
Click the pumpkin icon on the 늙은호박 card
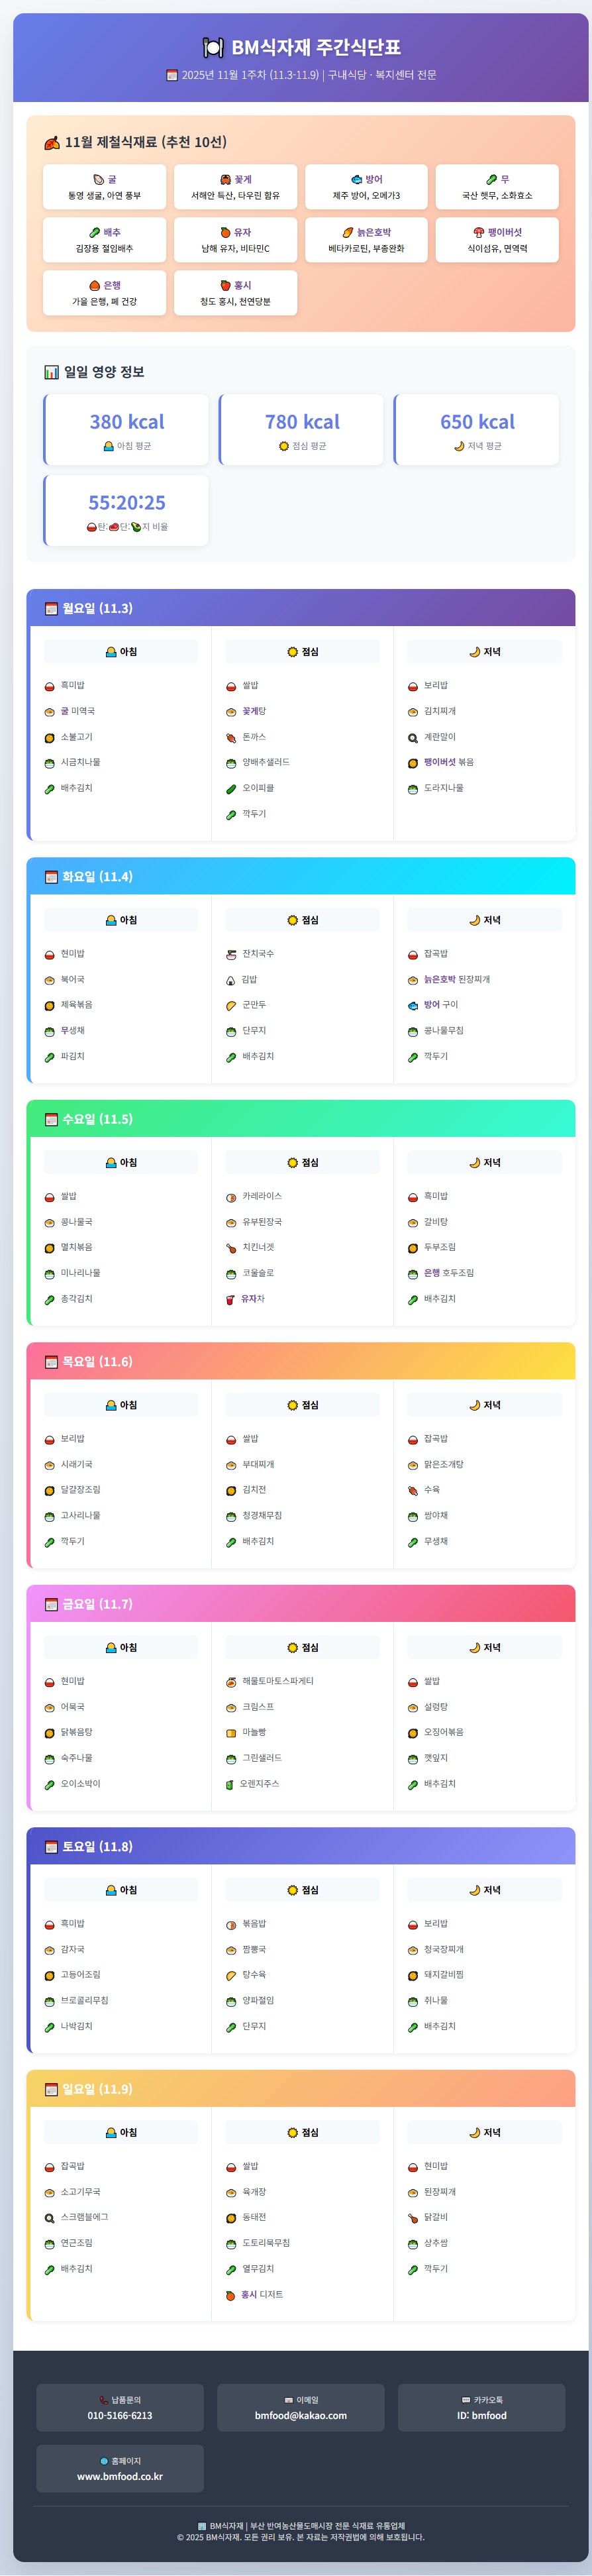pyautogui.click(x=348, y=233)
